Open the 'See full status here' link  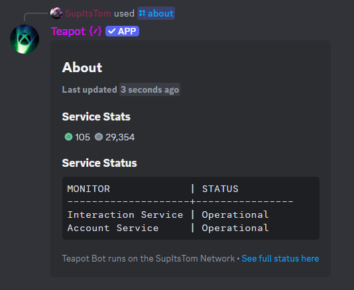pos(280,258)
